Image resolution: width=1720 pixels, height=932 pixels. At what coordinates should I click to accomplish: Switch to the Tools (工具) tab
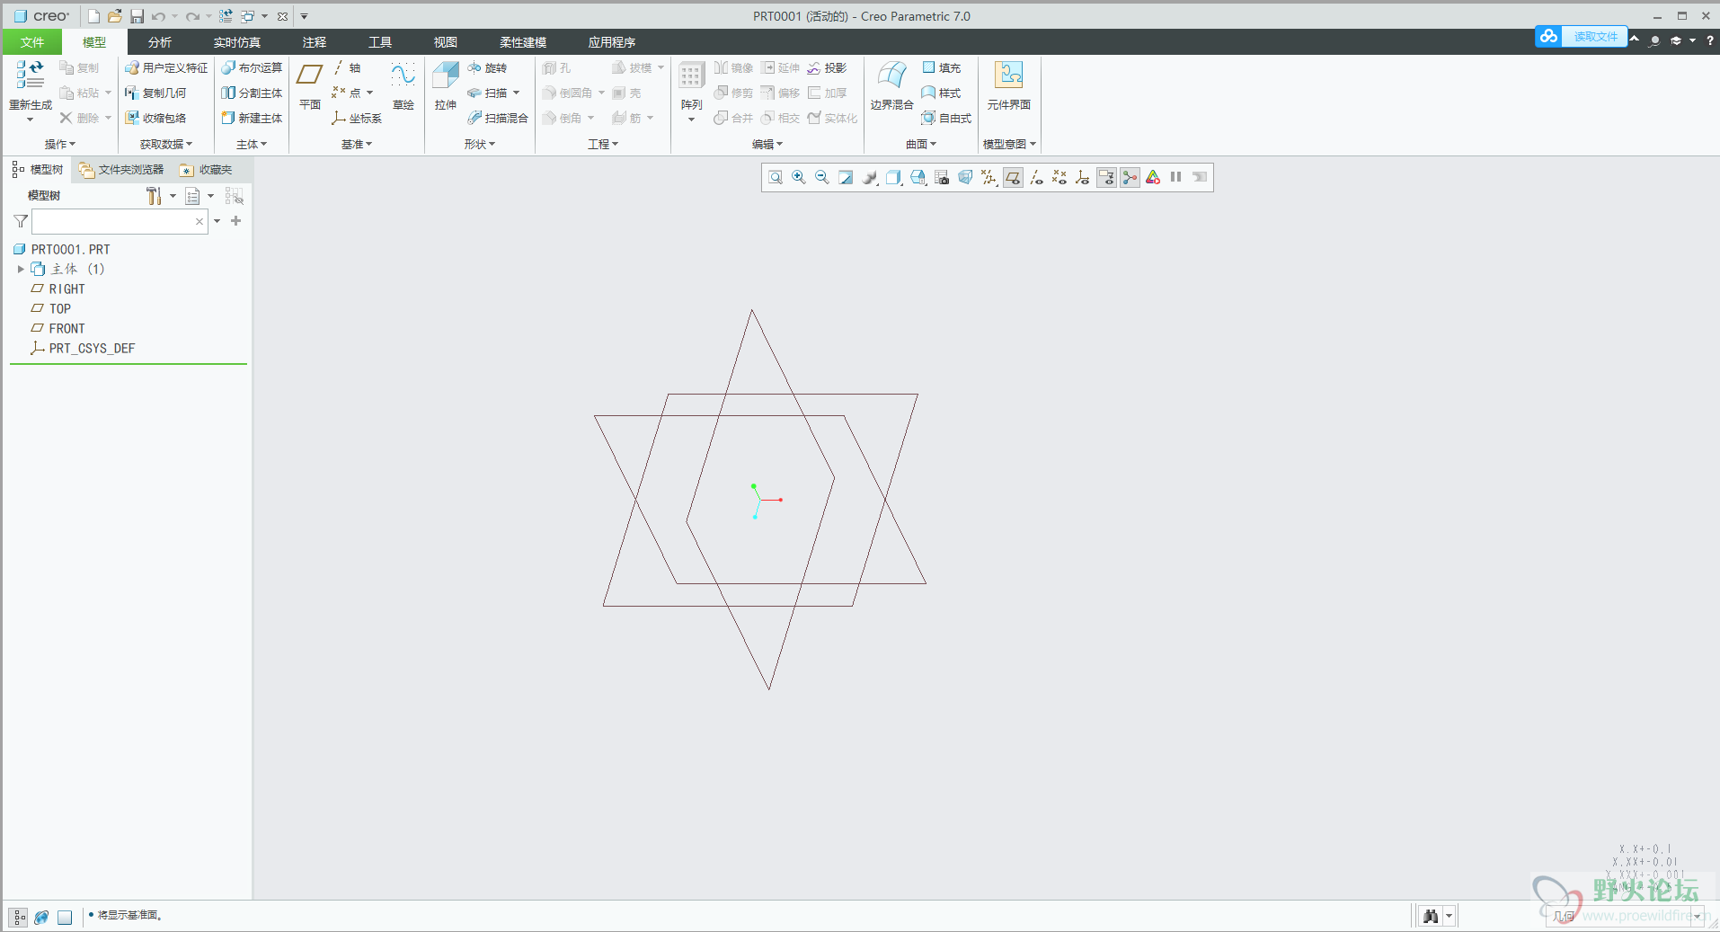point(380,42)
